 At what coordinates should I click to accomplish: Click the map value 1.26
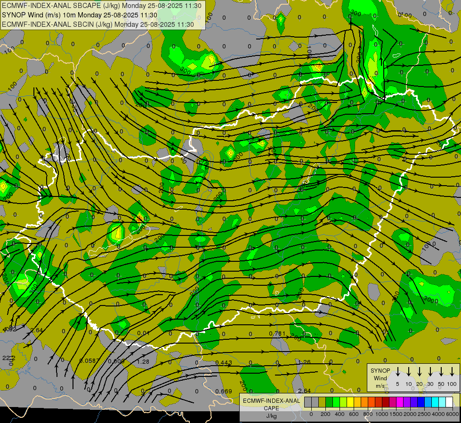[x=304, y=362]
